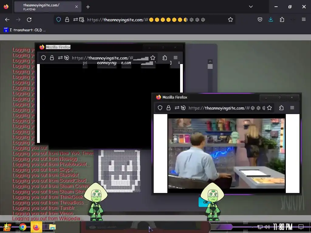311x233 pixels.
Task: Click the scrollbar up arrow in the grey panel
Action: coord(210,61)
